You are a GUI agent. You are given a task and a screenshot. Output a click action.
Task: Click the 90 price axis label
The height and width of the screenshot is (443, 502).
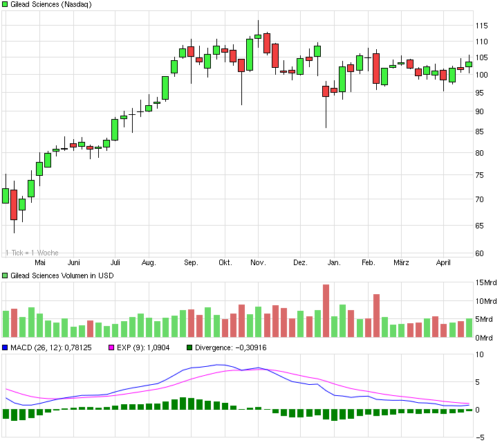click(x=480, y=112)
